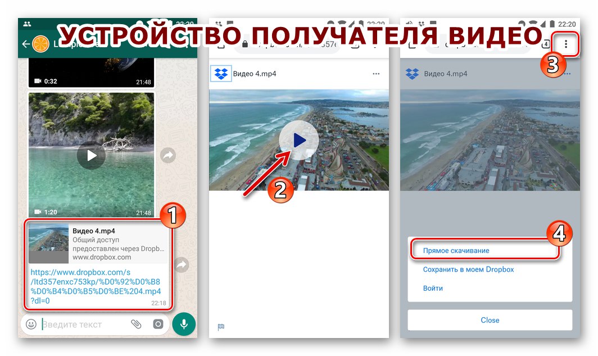Tap the Close button
Screen dimensions: 598x356
490,320
